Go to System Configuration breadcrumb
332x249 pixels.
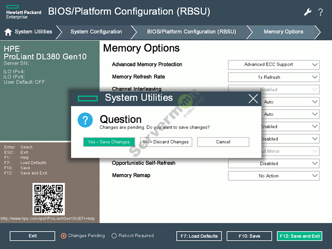pos(96,32)
